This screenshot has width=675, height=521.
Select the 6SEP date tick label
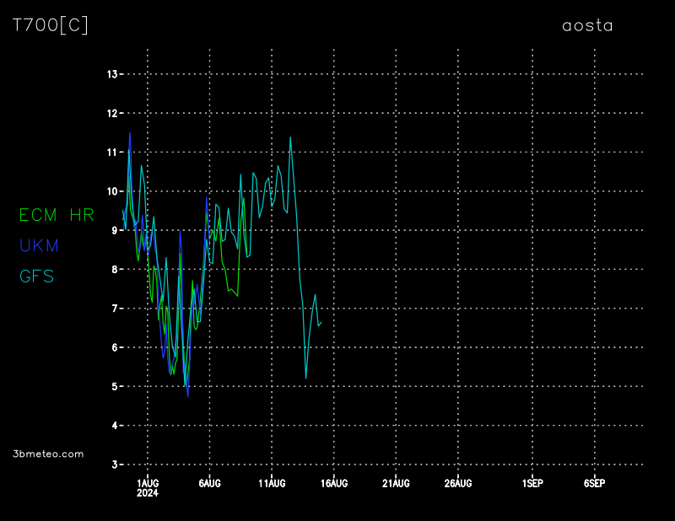594,483
